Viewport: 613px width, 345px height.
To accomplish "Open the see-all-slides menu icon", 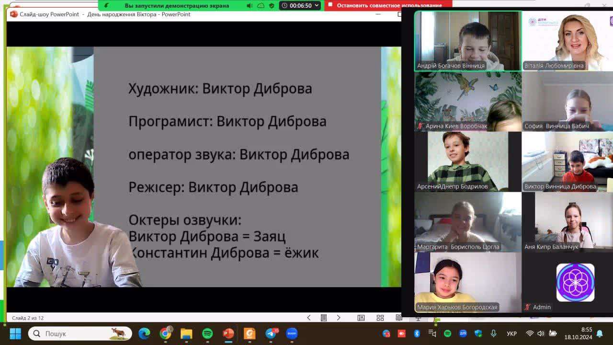I will (324, 318).
